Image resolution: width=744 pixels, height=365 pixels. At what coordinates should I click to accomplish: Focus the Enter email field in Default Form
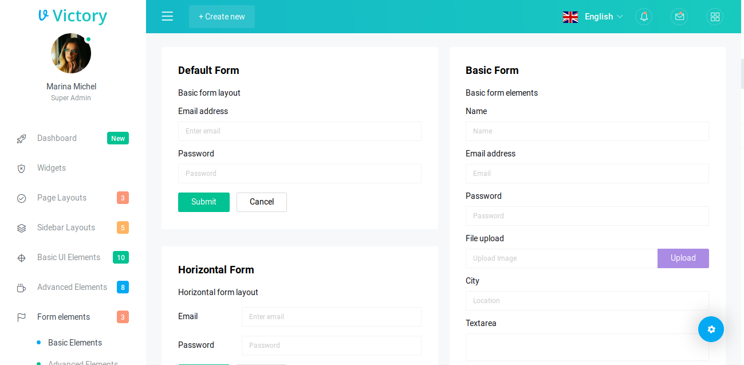(x=300, y=131)
